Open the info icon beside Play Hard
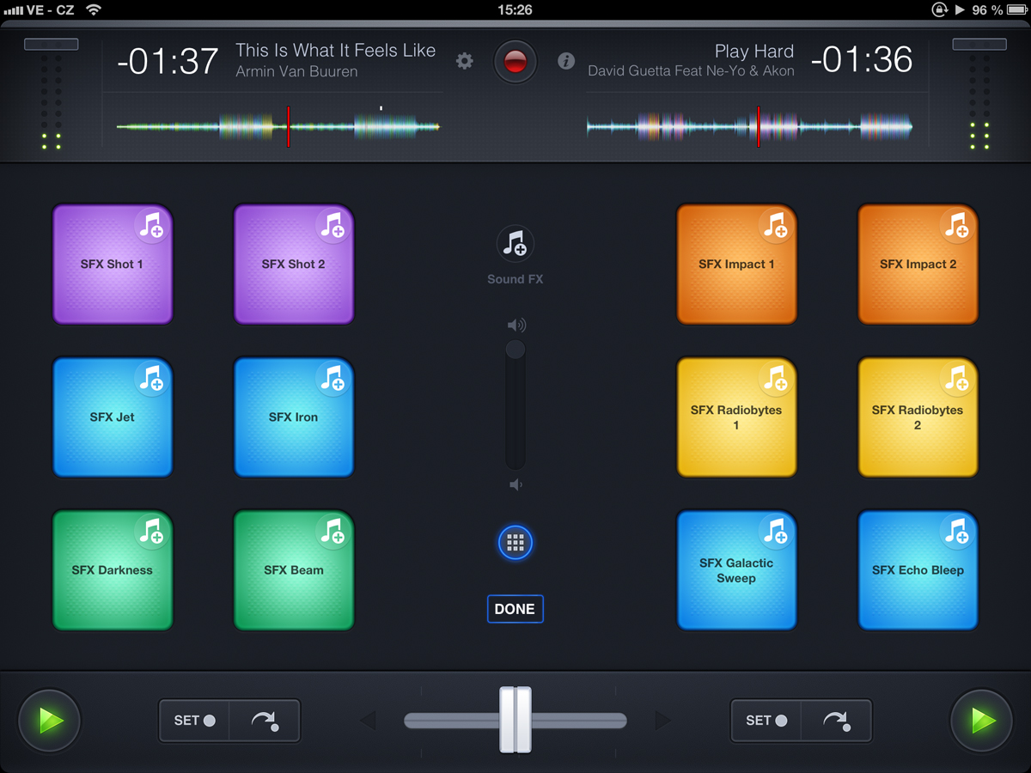Screen dimensions: 1031x773 click(x=565, y=61)
